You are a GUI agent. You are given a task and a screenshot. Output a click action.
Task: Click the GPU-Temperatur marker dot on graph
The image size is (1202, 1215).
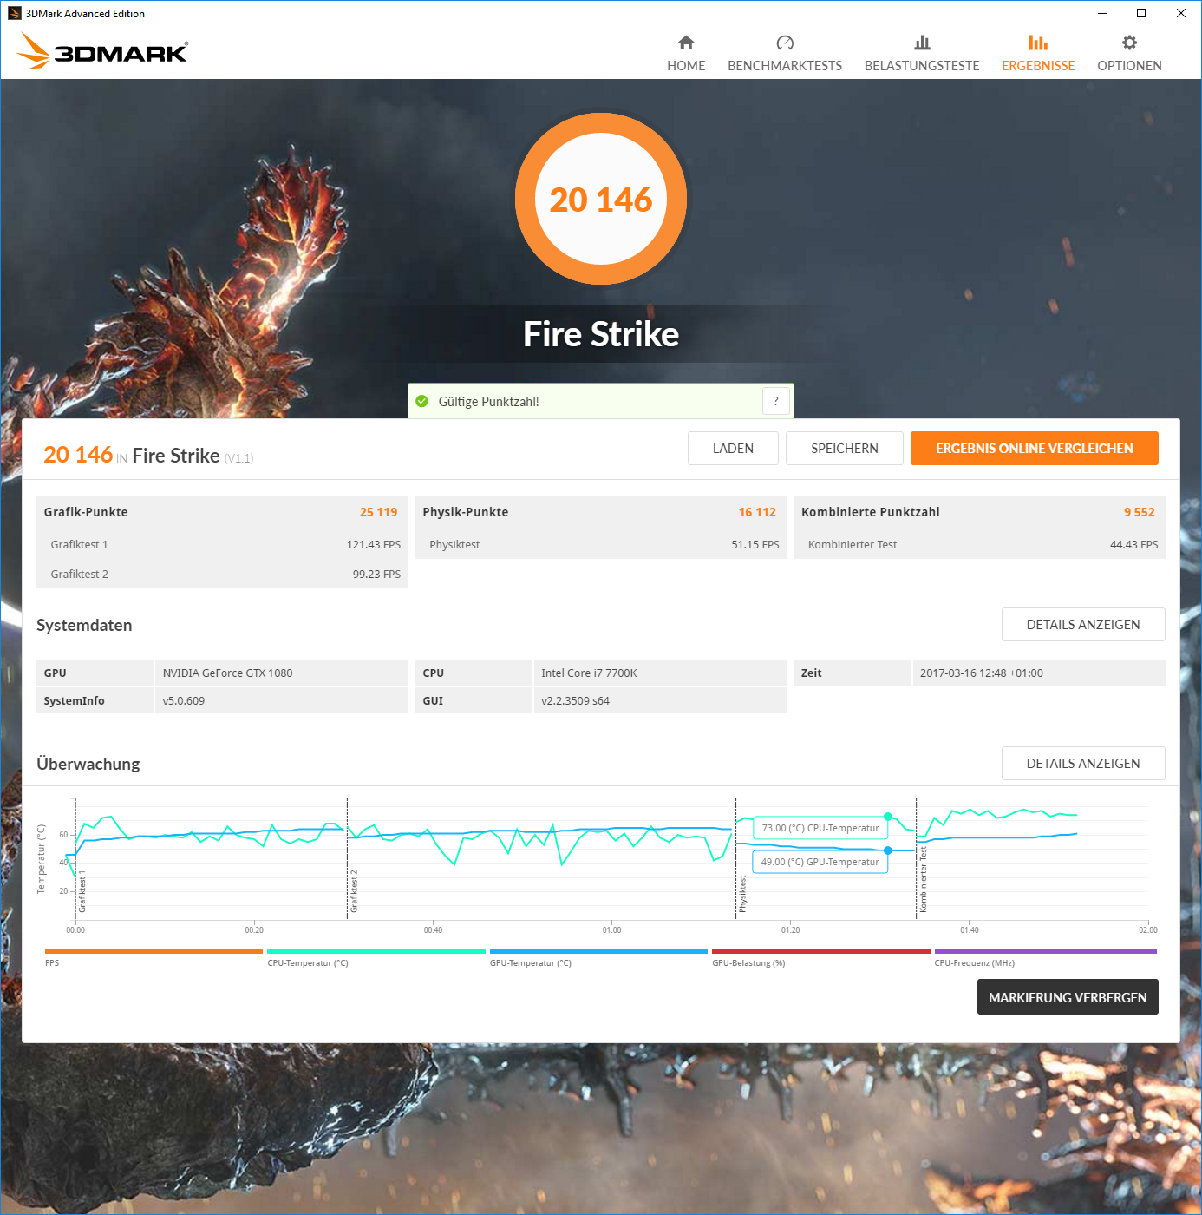coord(888,850)
